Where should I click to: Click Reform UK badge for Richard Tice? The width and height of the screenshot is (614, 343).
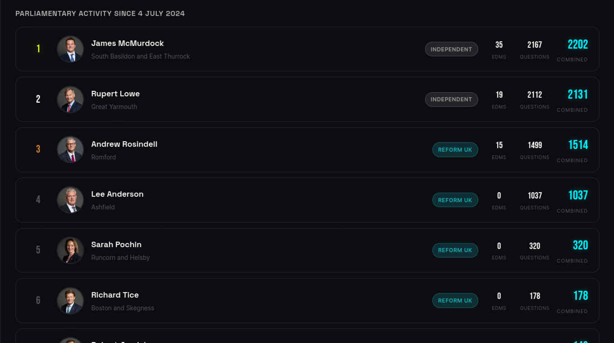[x=455, y=300]
